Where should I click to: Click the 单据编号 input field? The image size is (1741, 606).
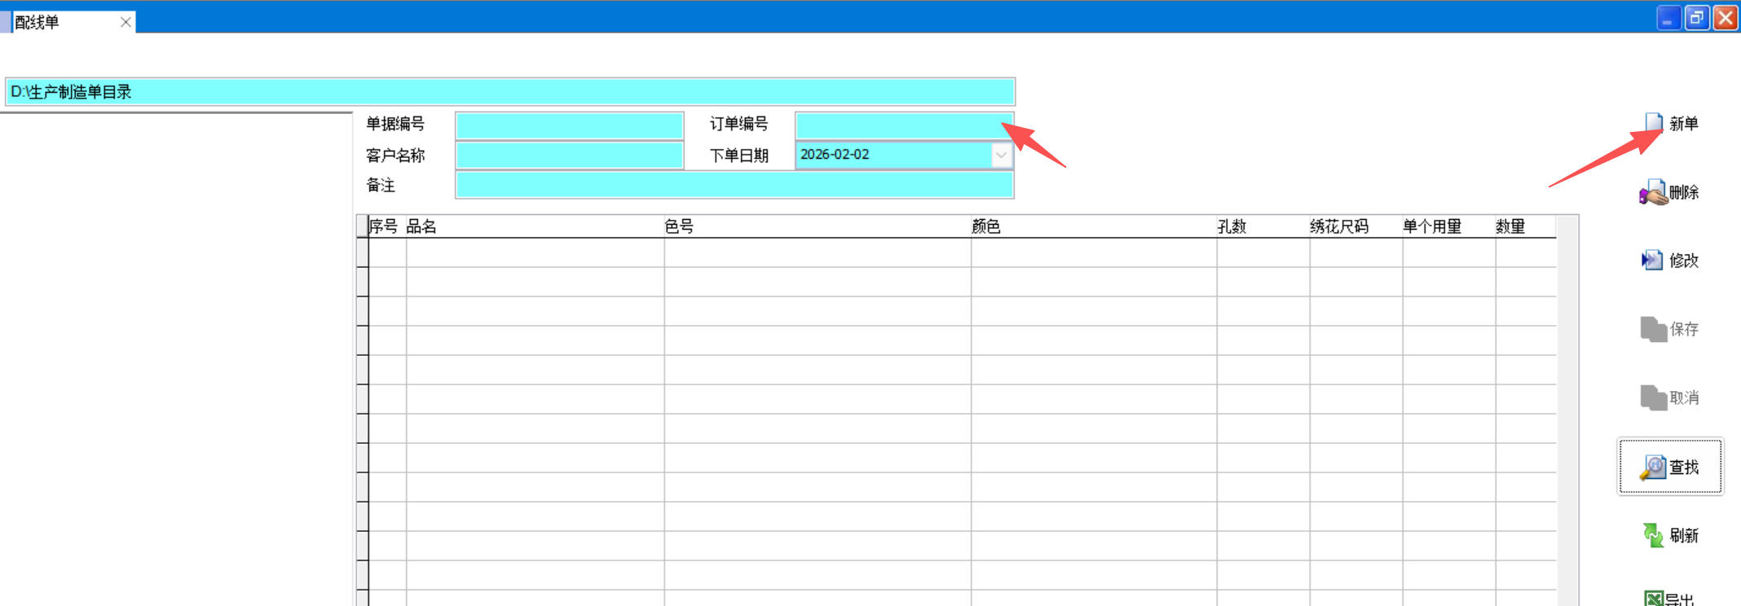[x=569, y=125]
